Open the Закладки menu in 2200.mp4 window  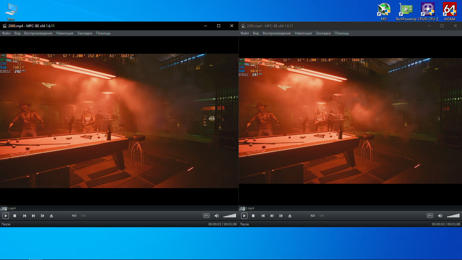click(323, 33)
